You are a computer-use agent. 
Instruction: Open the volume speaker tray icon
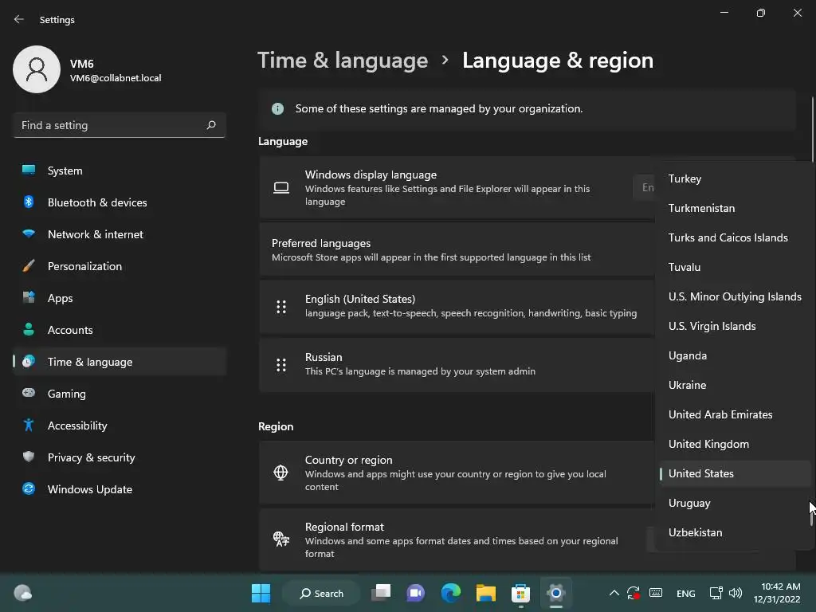(736, 593)
